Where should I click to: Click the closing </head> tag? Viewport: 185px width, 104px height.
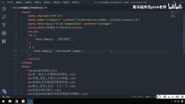[x=27, y=63]
